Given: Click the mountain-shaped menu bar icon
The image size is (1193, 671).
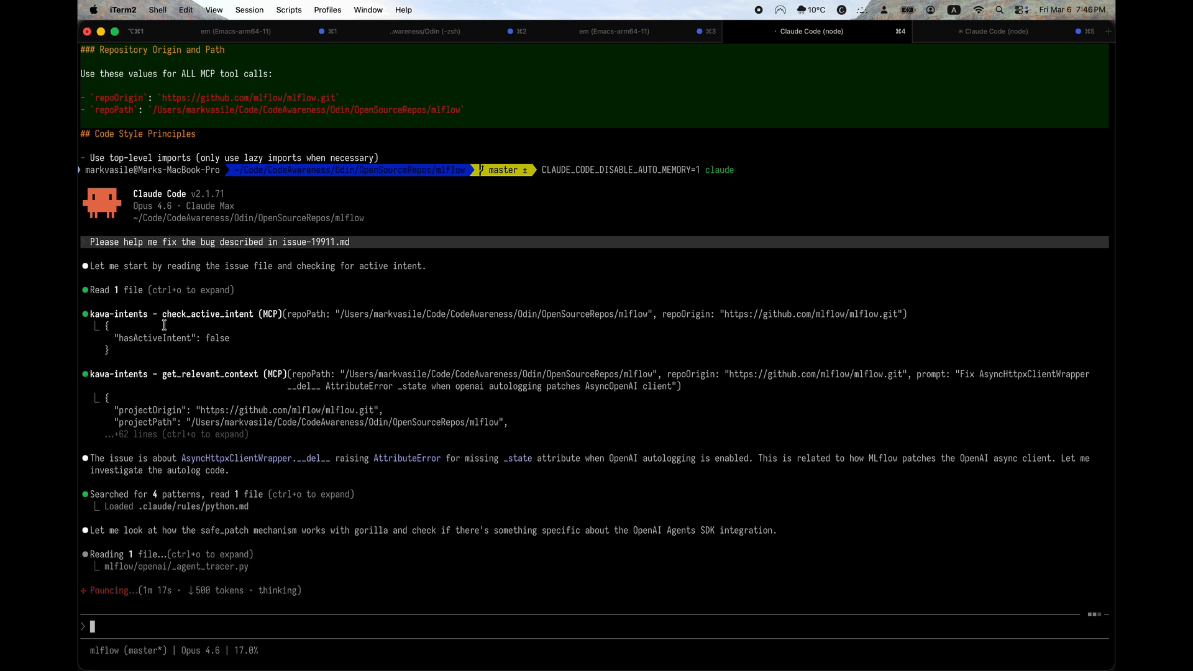Looking at the screenshot, I should 780,10.
